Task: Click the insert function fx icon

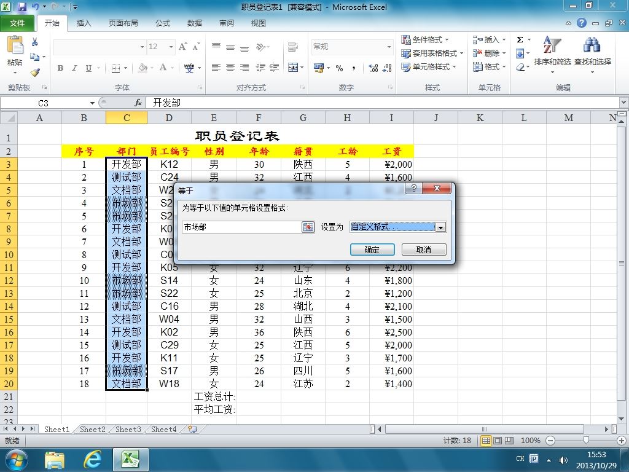Action: (138, 103)
